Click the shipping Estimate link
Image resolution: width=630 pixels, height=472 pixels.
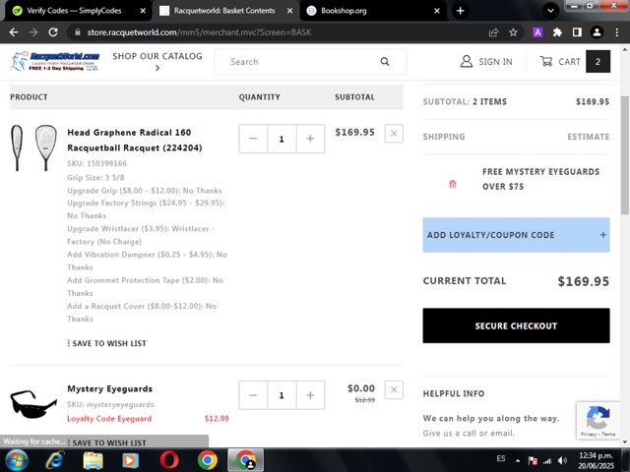(x=589, y=137)
